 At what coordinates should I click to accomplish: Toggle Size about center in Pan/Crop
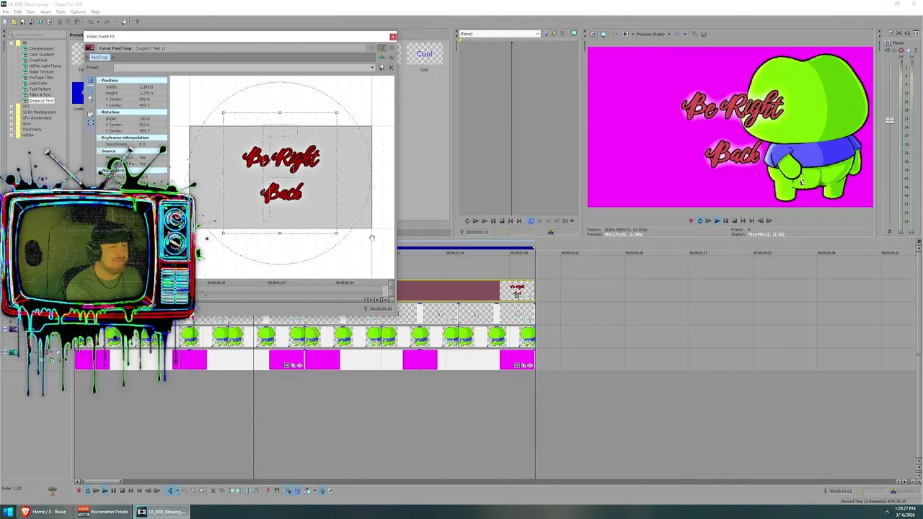point(90,123)
